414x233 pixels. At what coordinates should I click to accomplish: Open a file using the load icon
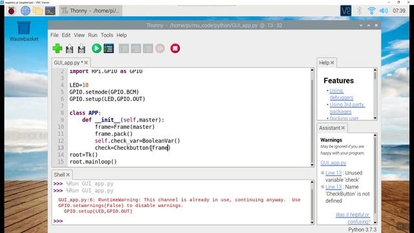tap(69, 49)
